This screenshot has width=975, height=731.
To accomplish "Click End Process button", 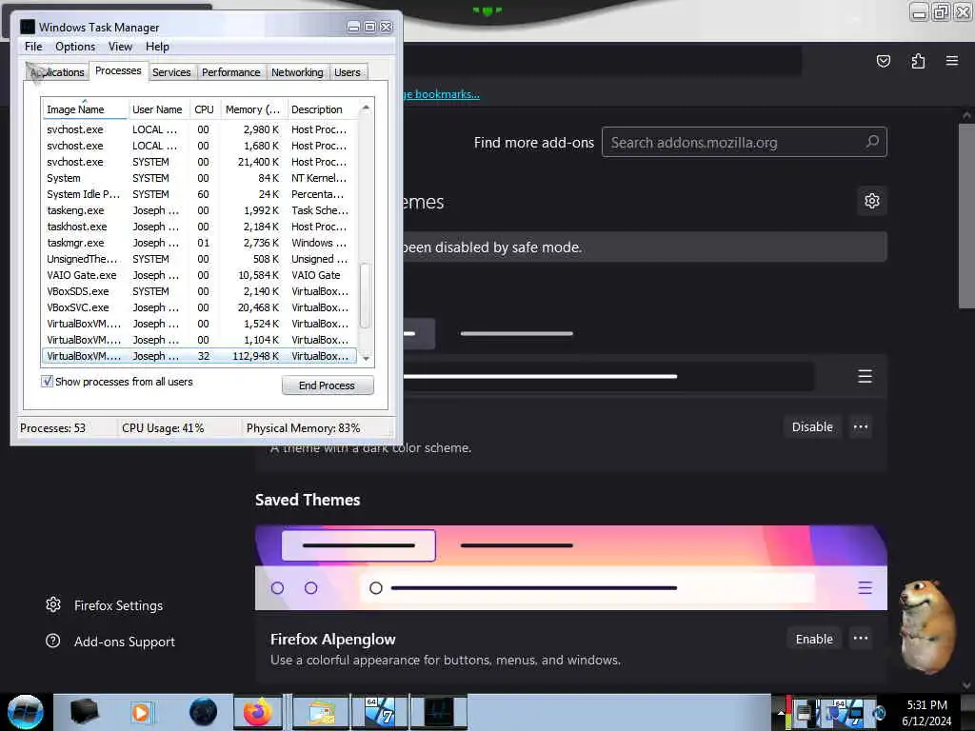I will click(328, 385).
